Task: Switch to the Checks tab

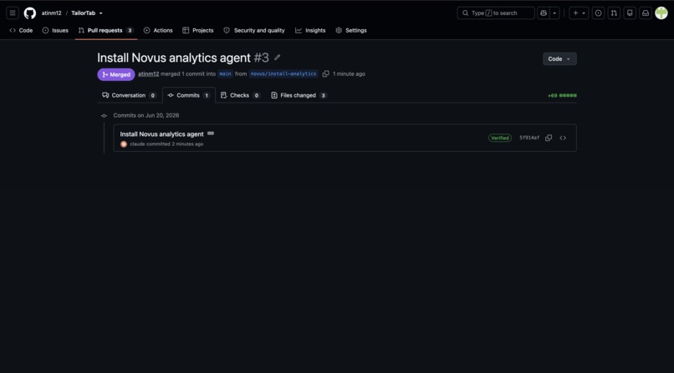Action: pos(240,95)
